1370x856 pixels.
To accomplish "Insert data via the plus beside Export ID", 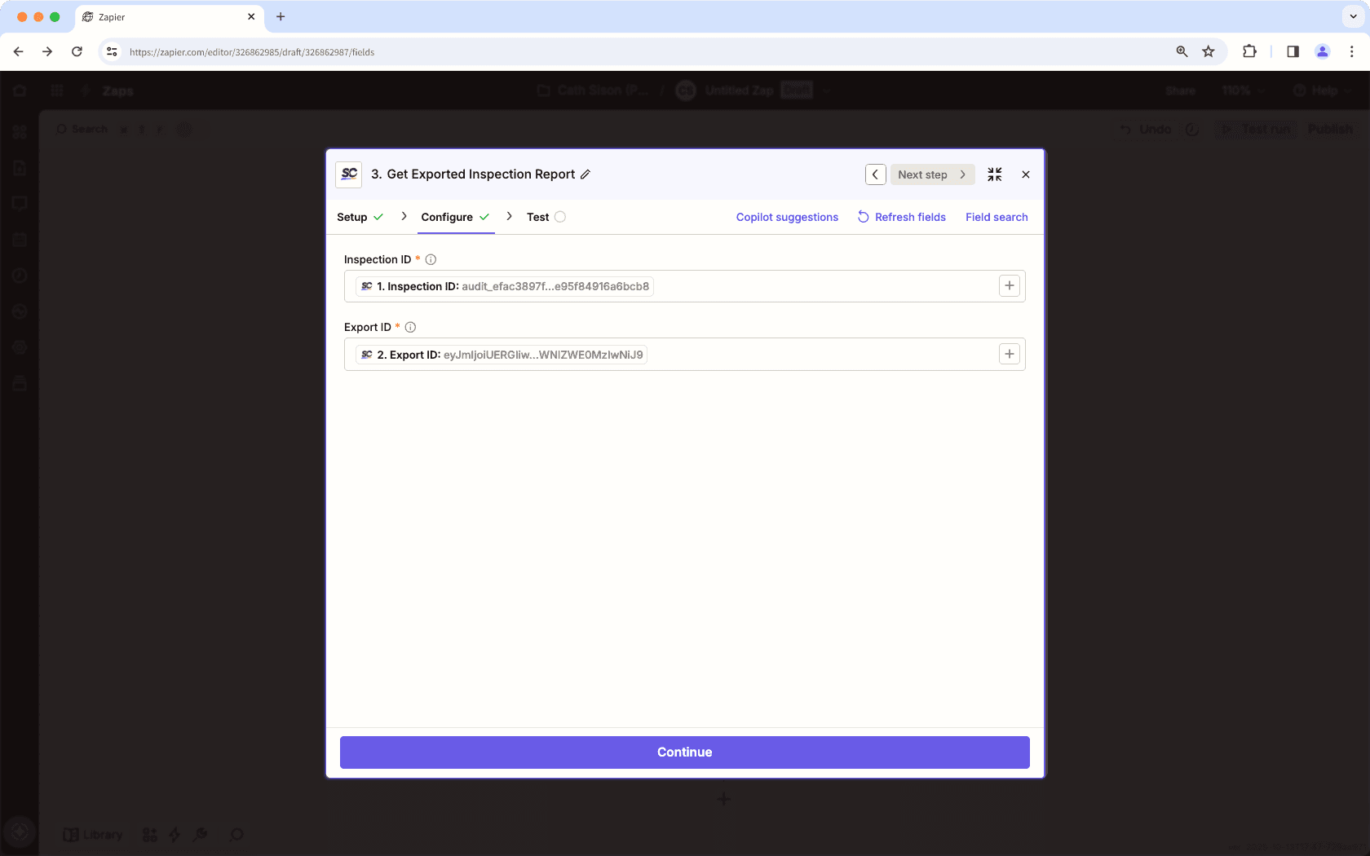I will [x=1009, y=354].
